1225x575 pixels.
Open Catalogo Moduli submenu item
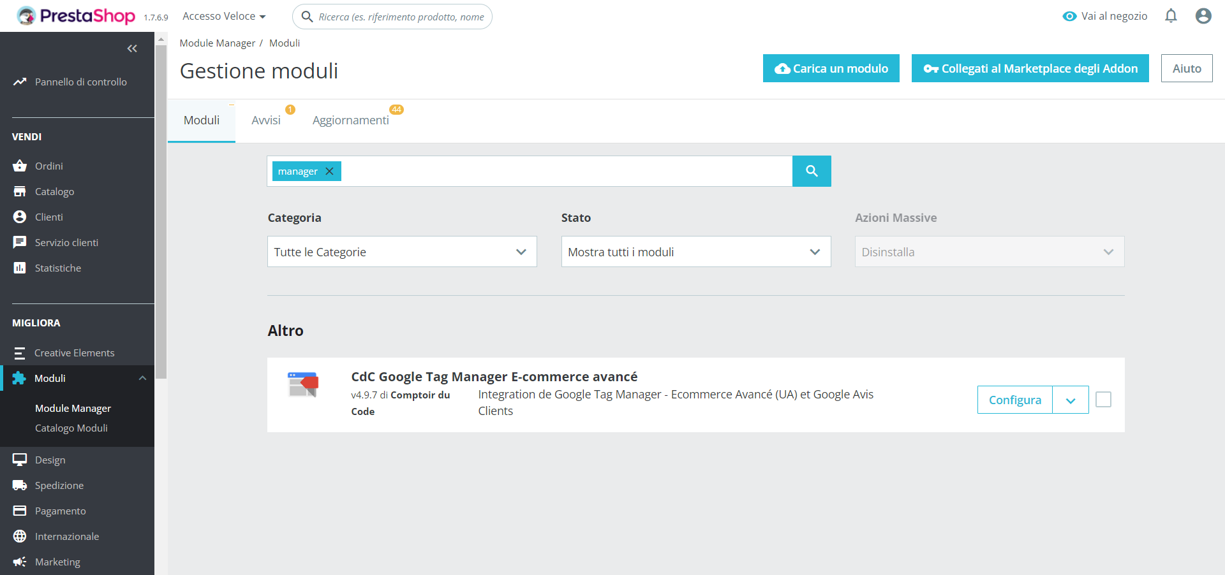tap(71, 428)
